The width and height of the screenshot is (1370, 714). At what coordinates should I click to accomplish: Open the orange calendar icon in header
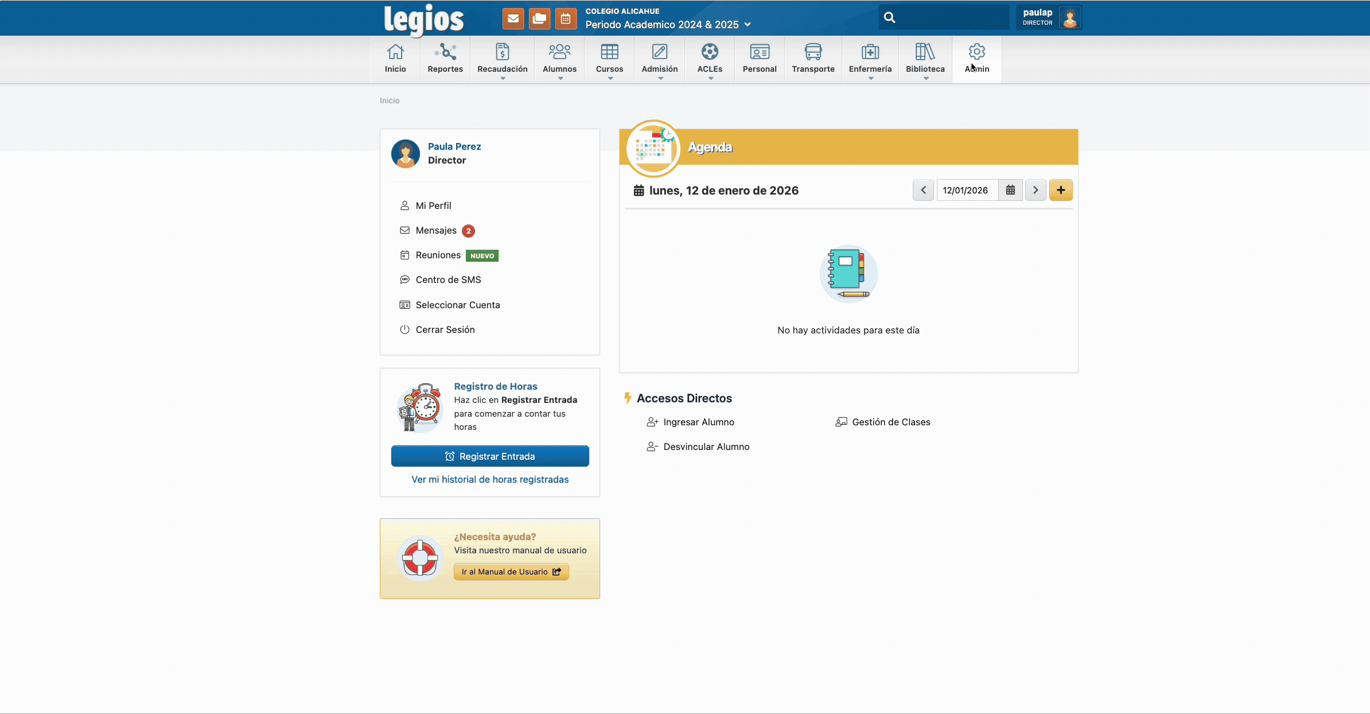(x=566, y=18)
